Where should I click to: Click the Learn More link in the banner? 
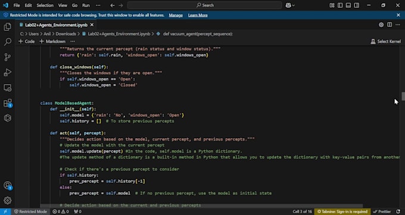[x=198, y=15]
